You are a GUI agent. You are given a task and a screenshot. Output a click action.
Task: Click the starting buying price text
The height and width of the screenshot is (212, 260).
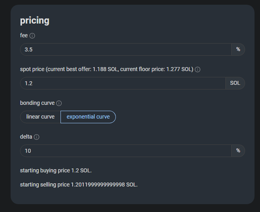pos(56,171)
